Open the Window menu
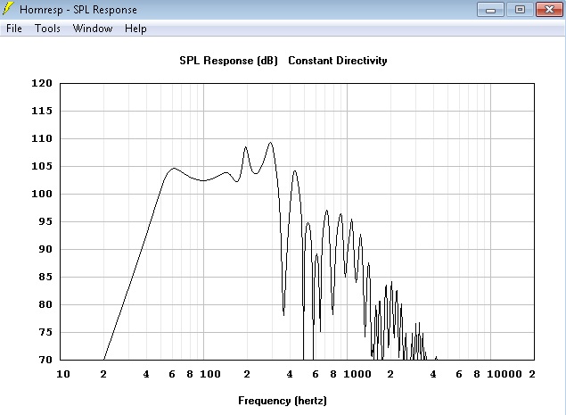The height and width of the screenshot is (415, 566). (93, 29)
